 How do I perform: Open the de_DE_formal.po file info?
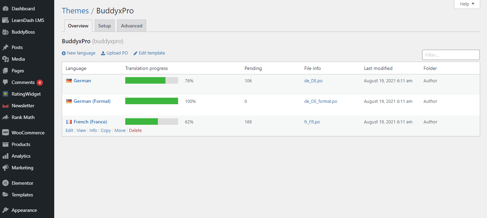coord(321,101)
